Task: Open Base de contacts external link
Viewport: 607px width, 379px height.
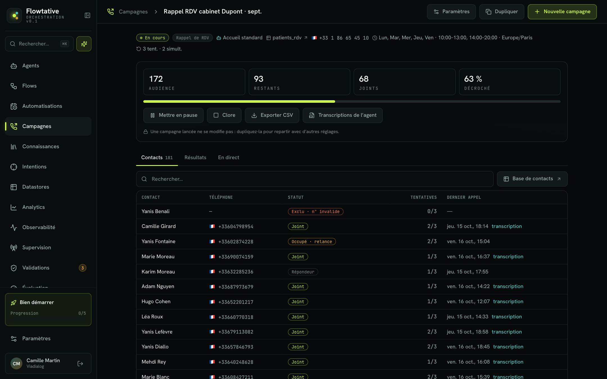Action: tap(532, 179)
